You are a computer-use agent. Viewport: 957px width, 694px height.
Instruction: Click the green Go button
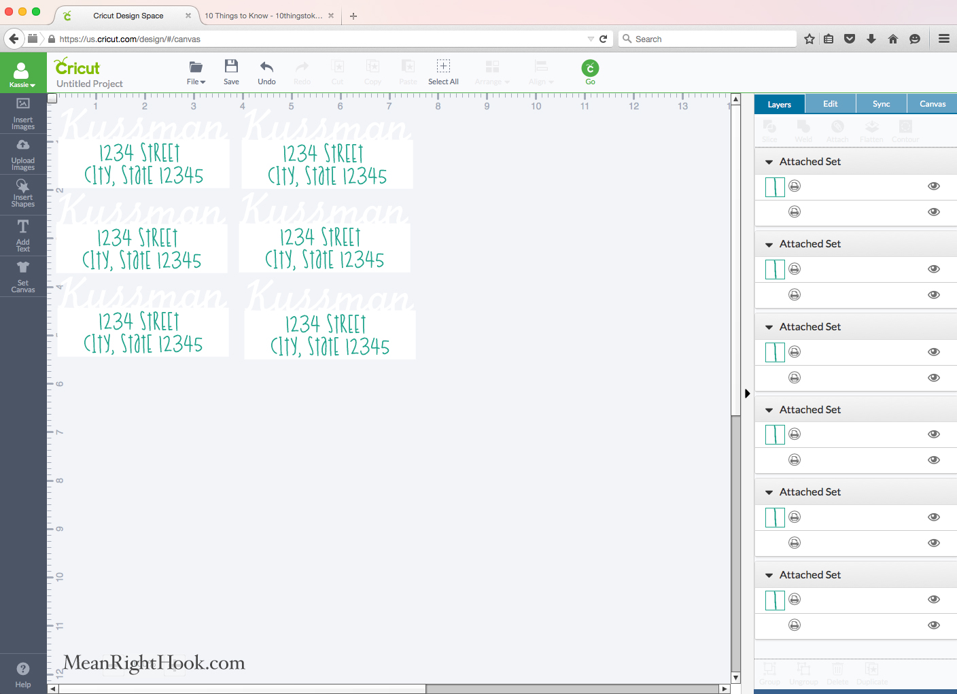point(590,71)
